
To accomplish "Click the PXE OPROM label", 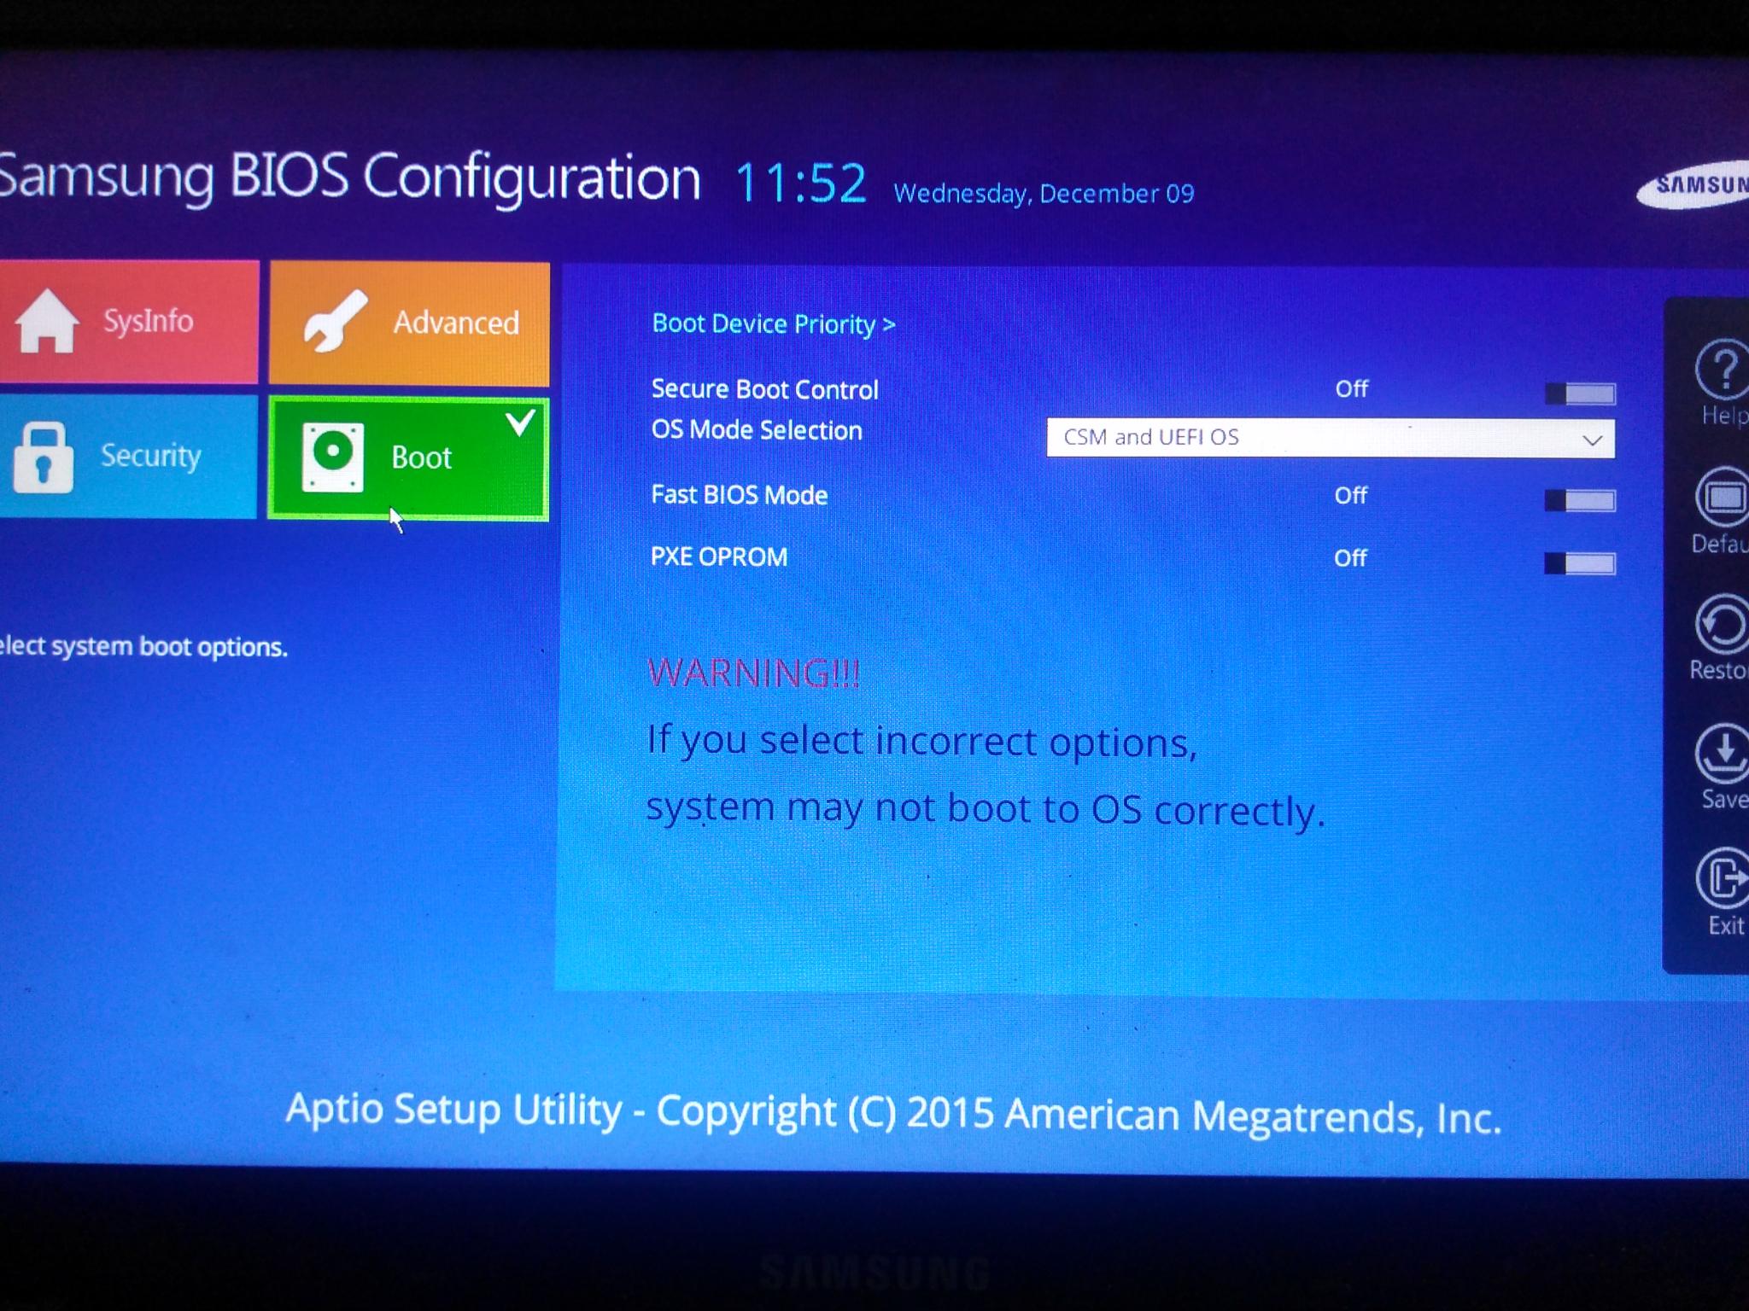I will click(x=719, y=556).
